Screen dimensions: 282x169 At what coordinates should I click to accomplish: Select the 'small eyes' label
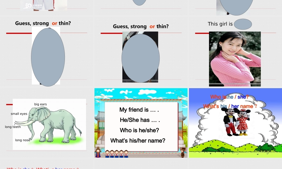click(19, 114)
